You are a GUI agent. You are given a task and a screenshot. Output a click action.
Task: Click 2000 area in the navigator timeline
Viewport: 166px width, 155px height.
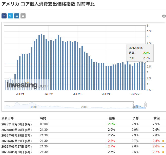pyautogui.click(x=84, y=107)
